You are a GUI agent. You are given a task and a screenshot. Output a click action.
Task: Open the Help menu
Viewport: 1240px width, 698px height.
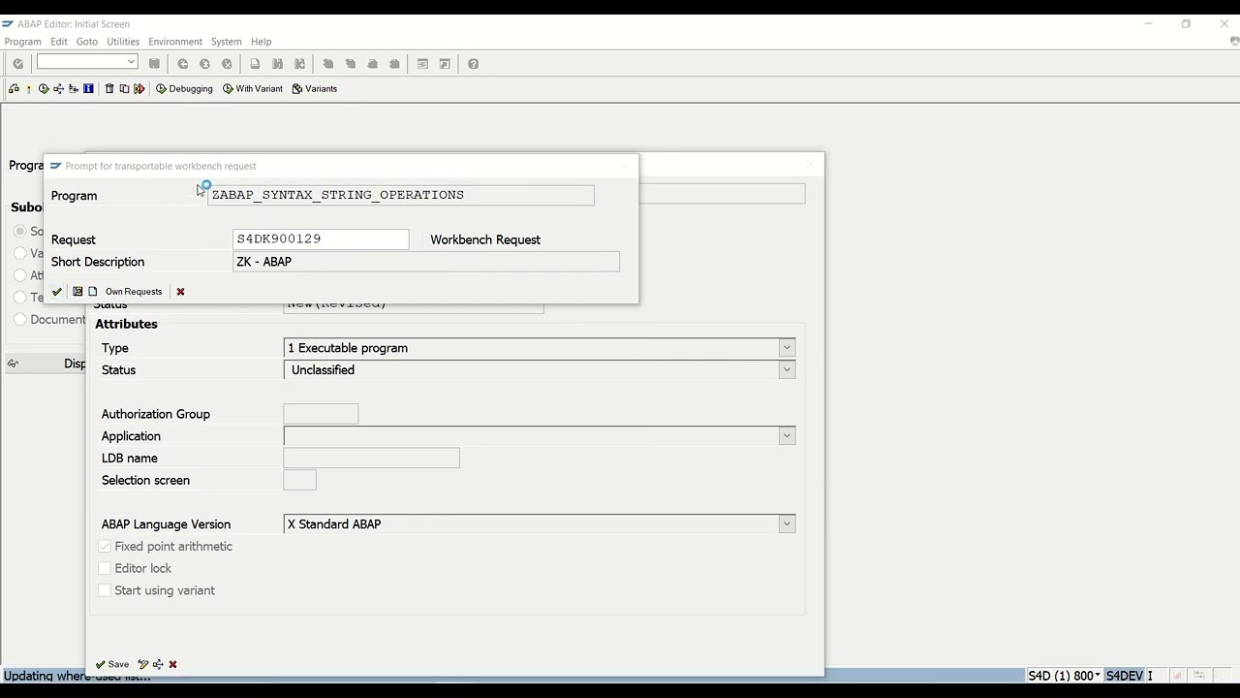(x=262, y=42)
